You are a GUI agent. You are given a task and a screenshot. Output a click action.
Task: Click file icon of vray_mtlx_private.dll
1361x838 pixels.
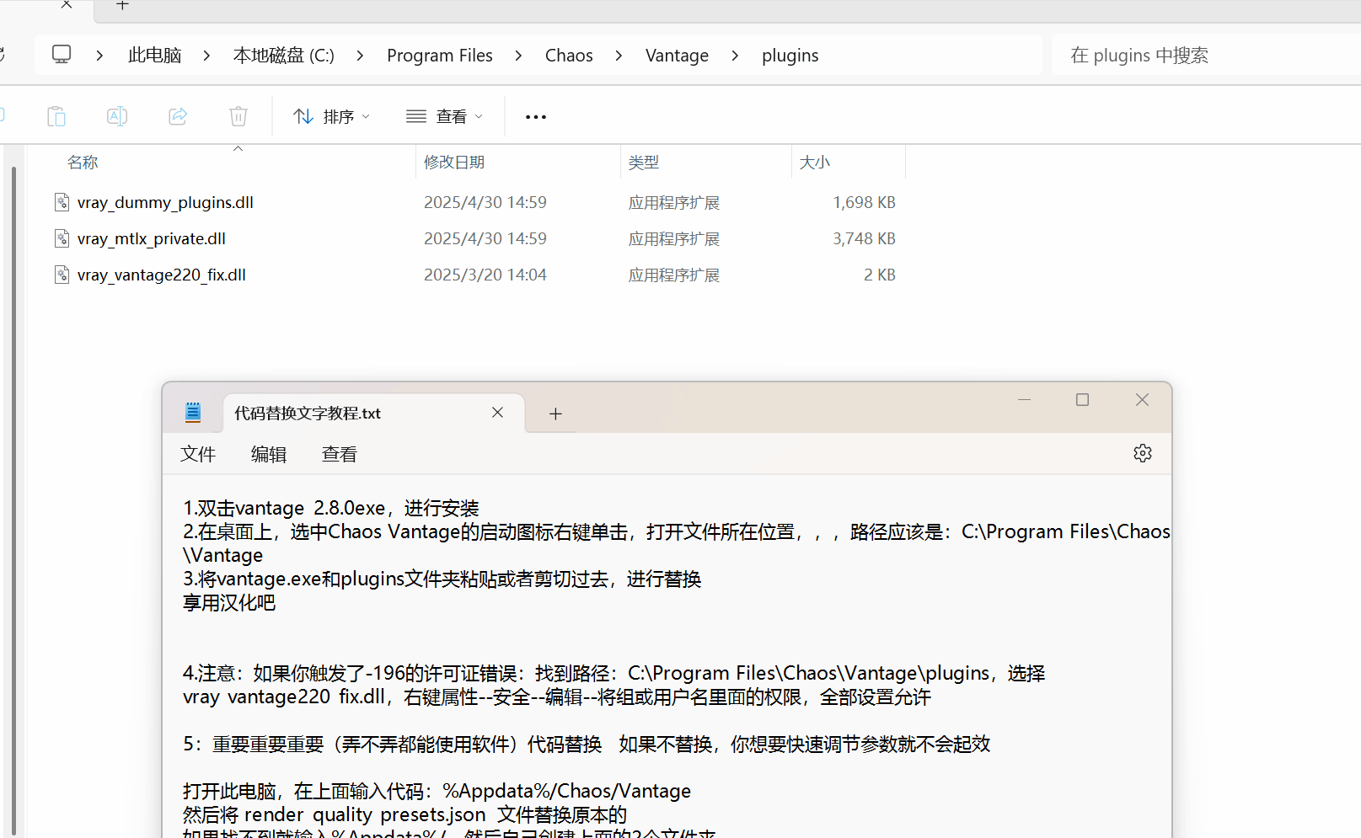tap(62, 238)
